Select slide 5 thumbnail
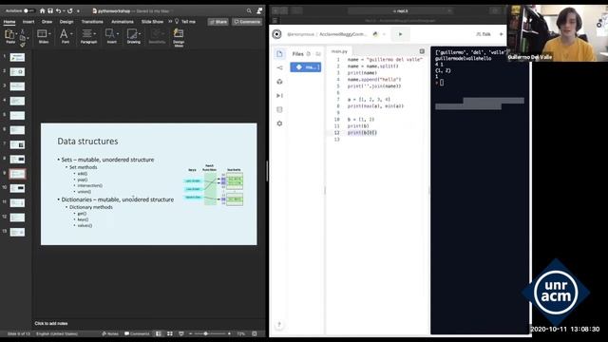Image resolution: width=608 pixels, height=342 pixels. [x=17, y=116]
